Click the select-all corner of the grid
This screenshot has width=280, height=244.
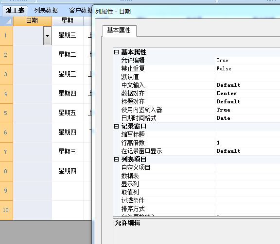click(6, 21)
